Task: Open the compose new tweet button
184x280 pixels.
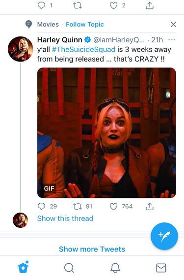Action: (164, 236)
